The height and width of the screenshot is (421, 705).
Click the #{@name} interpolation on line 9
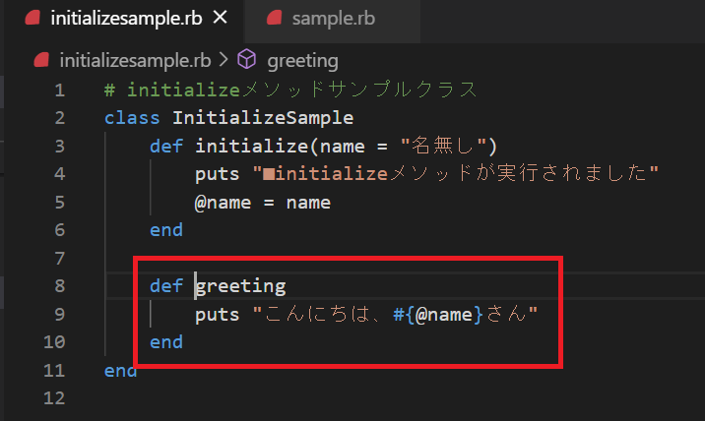(x=438, y=315)
